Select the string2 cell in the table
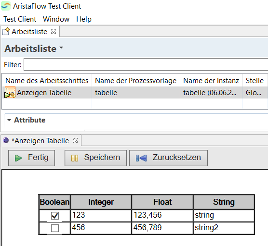Image resolution: width=268 pixels, height=246 pixels. click(x=224, y=228)
